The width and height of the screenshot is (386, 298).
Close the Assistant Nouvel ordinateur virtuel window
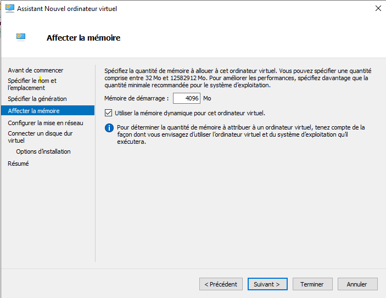point(378,9)
